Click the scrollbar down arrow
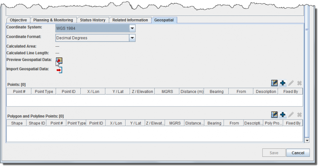Screen dimensions: 320x168 click(307, 140)
